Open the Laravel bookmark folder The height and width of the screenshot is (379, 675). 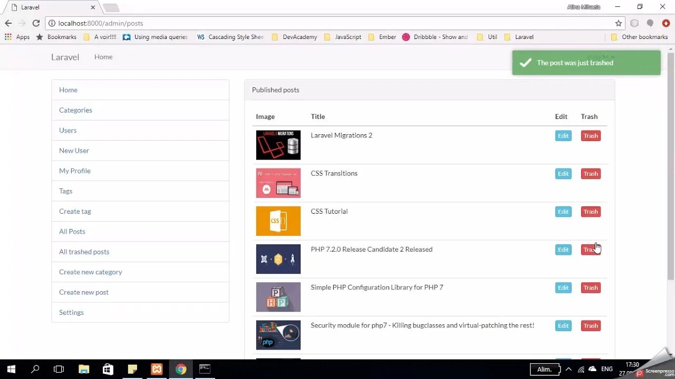tap(519, 37)
